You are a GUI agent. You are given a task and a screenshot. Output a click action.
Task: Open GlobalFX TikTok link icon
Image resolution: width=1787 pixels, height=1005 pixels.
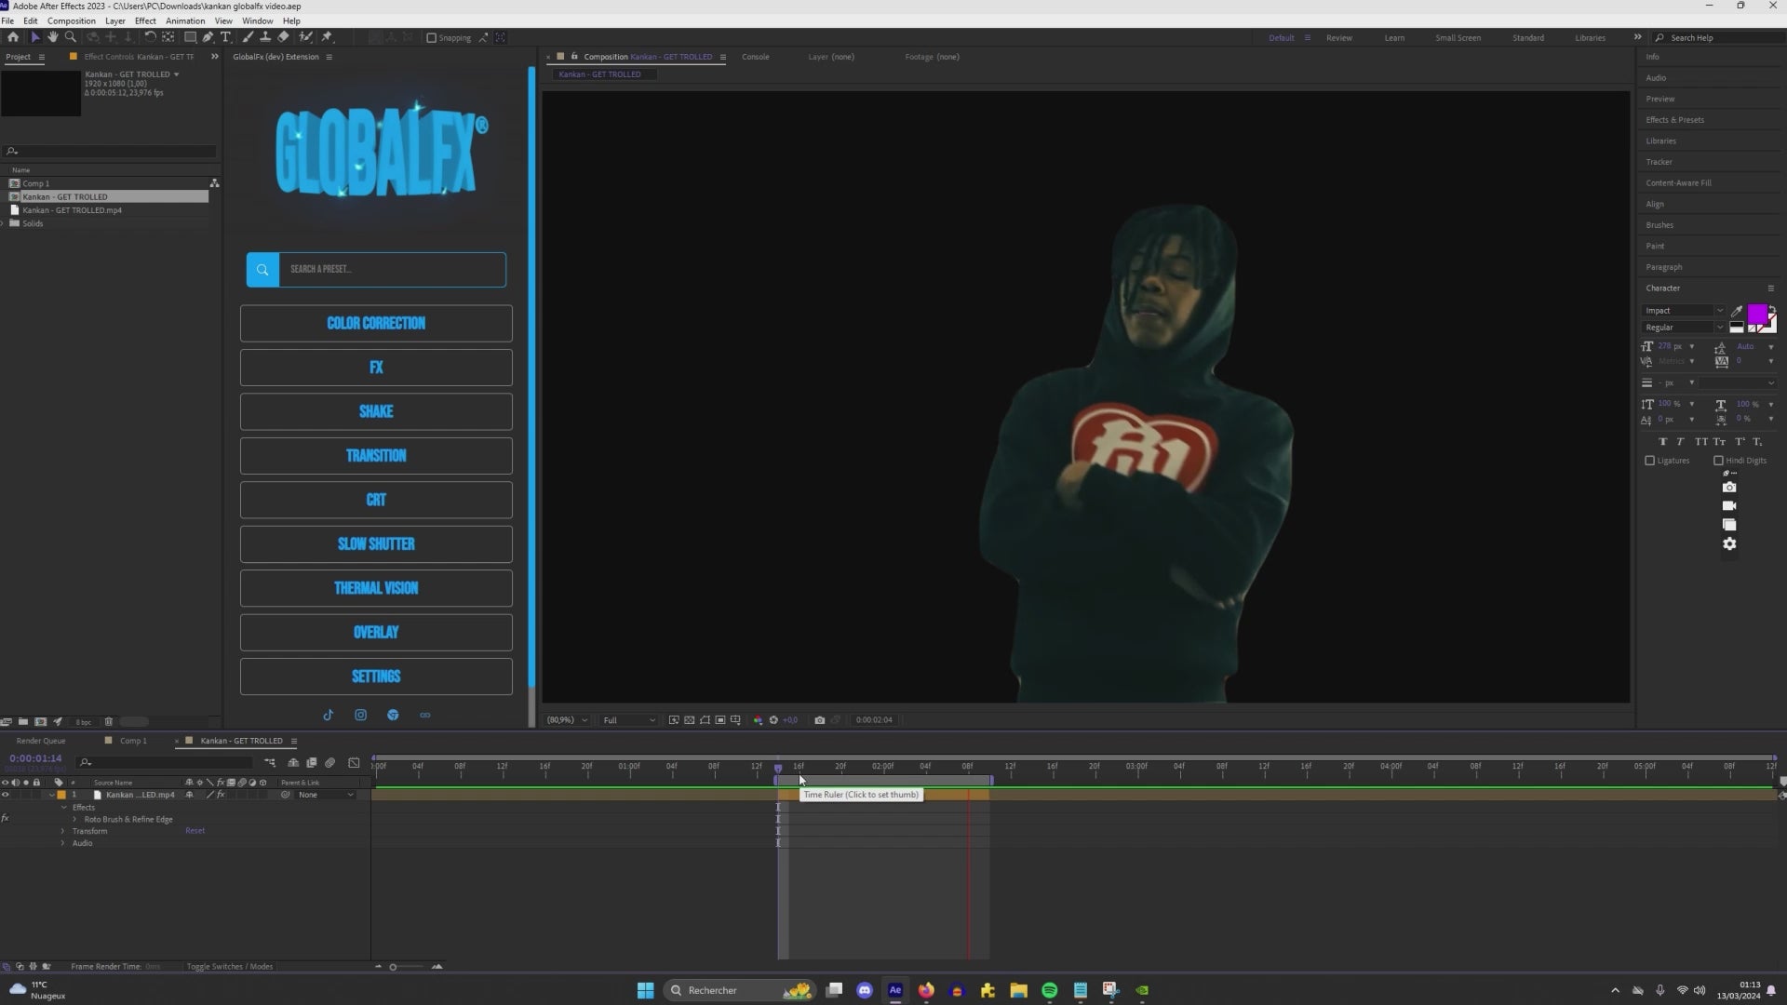point(328,715)
